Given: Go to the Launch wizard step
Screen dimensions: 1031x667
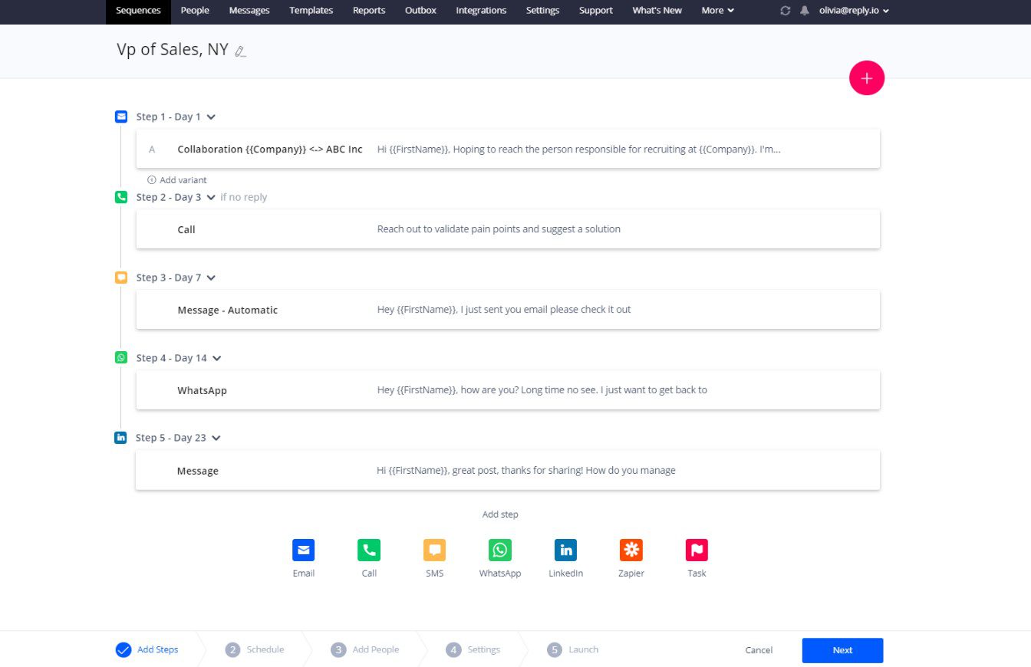Looking at the screenshot, I should (573, 649).
